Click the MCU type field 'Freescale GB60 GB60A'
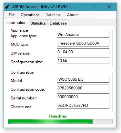The width and height of the screenshot is (121, 133). pyautogui.click(x=83, y=43)
